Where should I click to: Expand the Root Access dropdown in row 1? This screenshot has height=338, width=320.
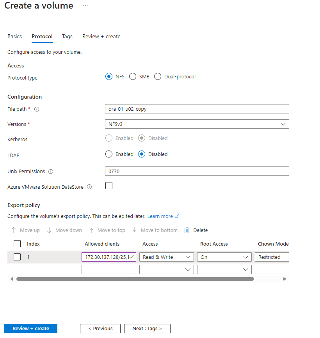[x=224, y=257]
